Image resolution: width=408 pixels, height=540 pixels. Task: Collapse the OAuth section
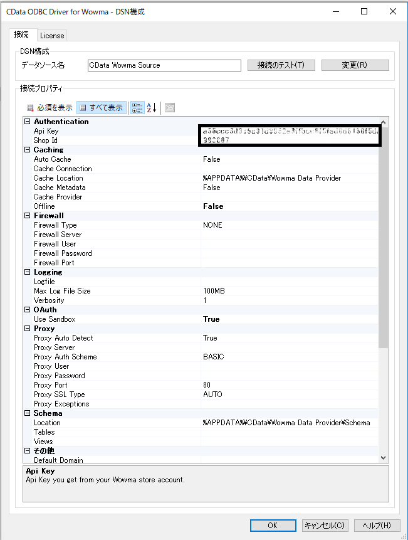pyautogui.click(x=27, y=309)
